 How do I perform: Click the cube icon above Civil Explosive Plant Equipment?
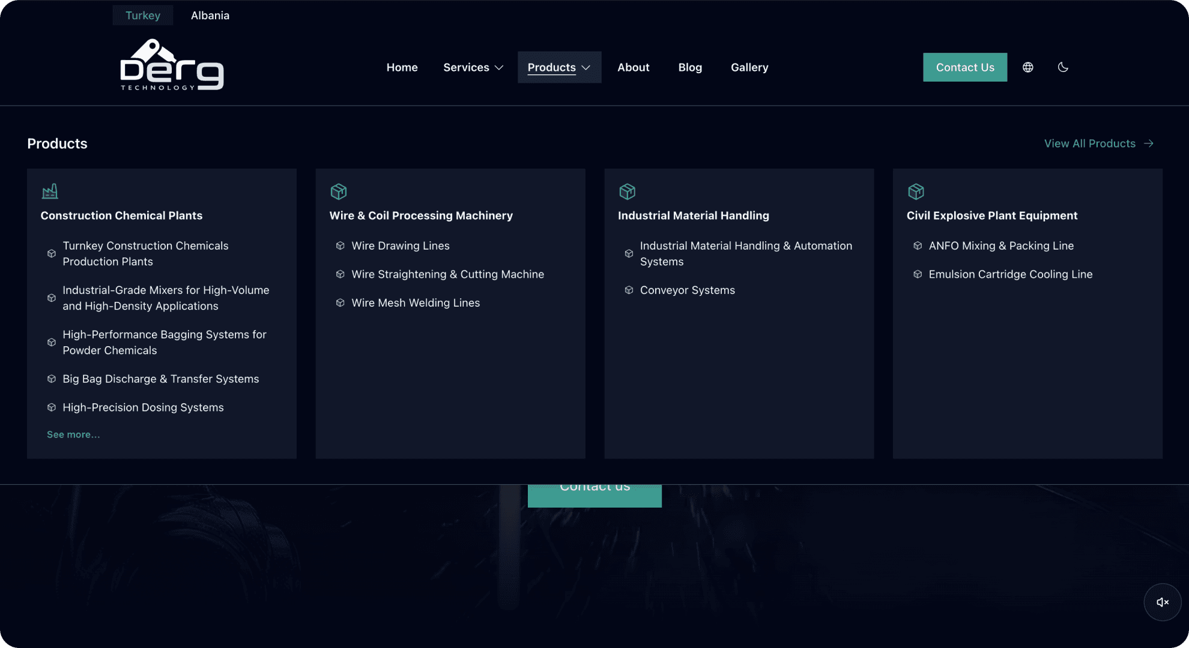[x=916, y=191]
